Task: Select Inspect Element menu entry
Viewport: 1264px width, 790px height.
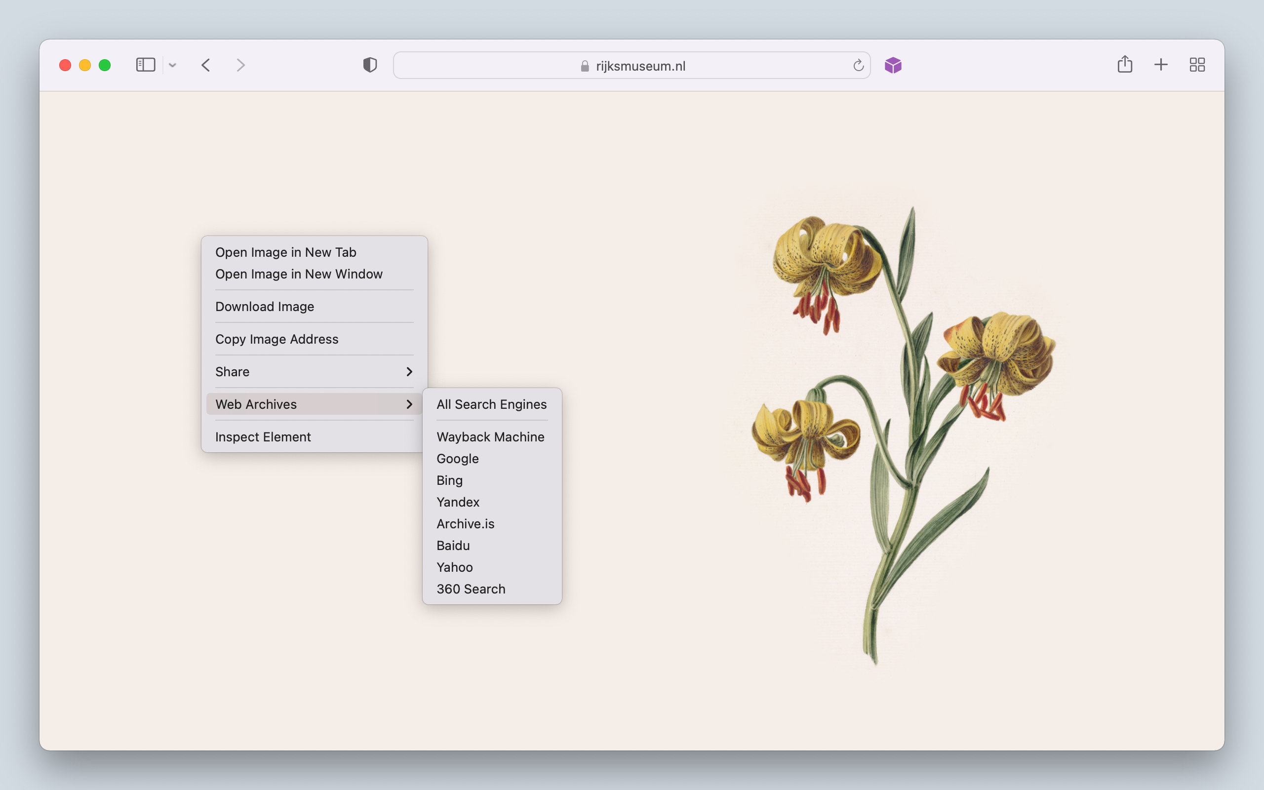Action: pos(263,437)
